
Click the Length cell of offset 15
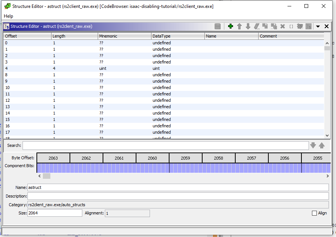click(x=74, y=119)
